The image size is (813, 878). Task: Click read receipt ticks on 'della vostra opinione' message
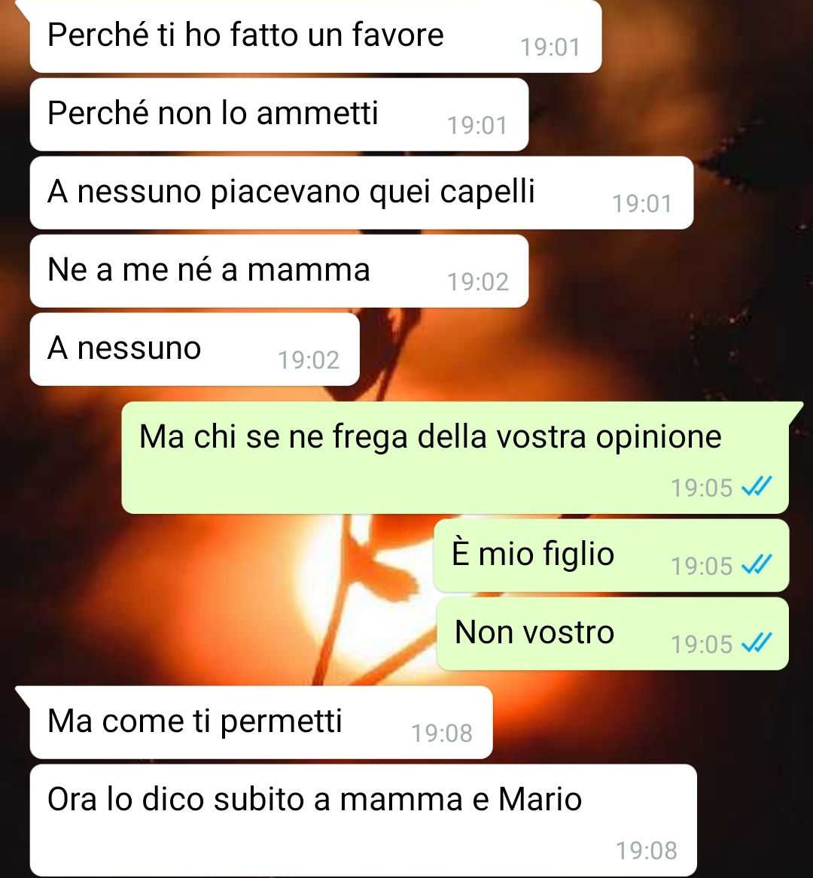coord(757,487)
